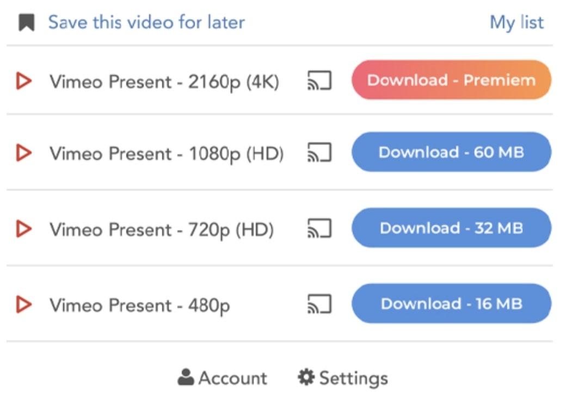
Task: Select the Vimeo Present 2160p (4K) title
Action: click(x=164, y=82)
